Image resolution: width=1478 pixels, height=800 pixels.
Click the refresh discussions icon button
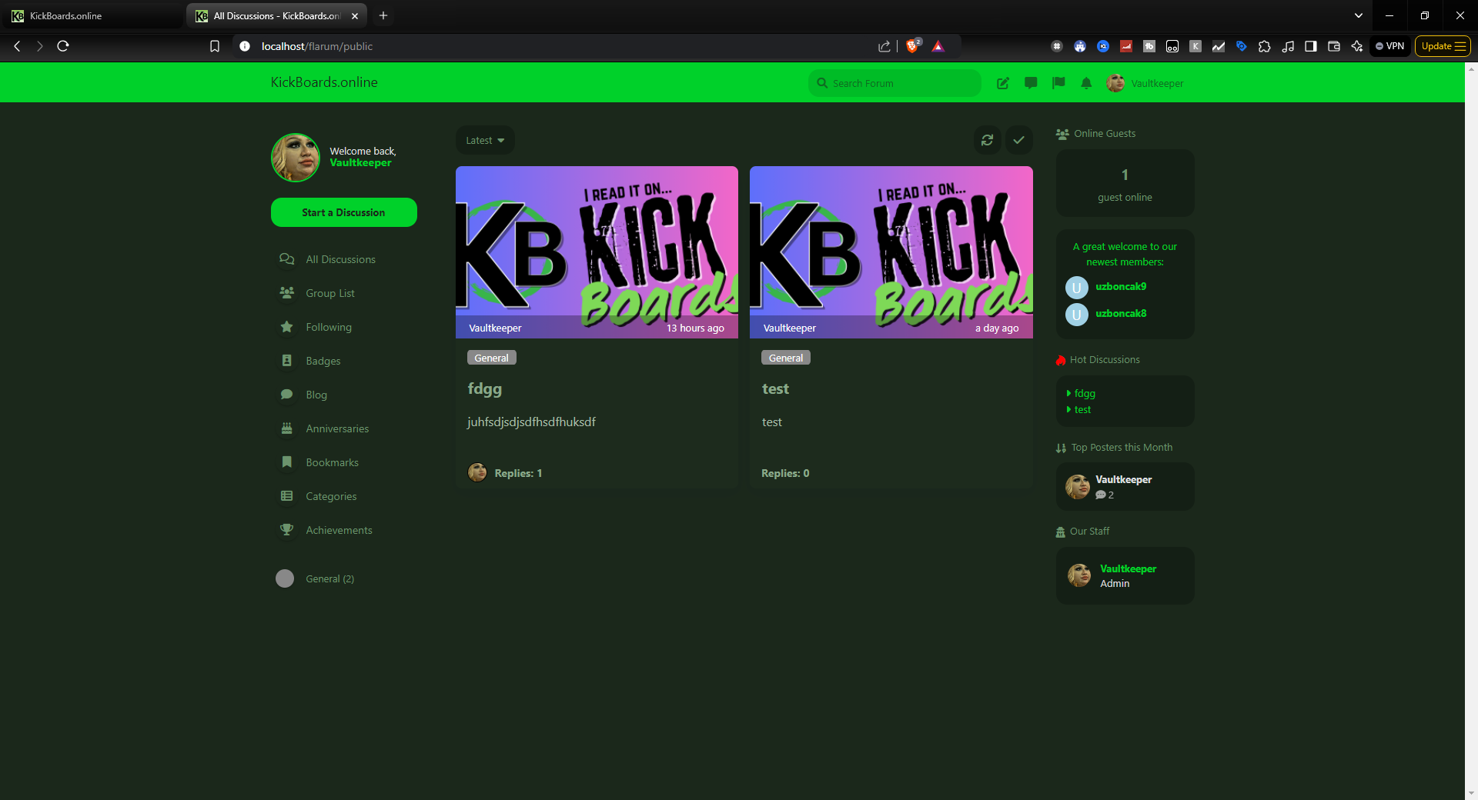pyautogui.click(x=987, y=140)
